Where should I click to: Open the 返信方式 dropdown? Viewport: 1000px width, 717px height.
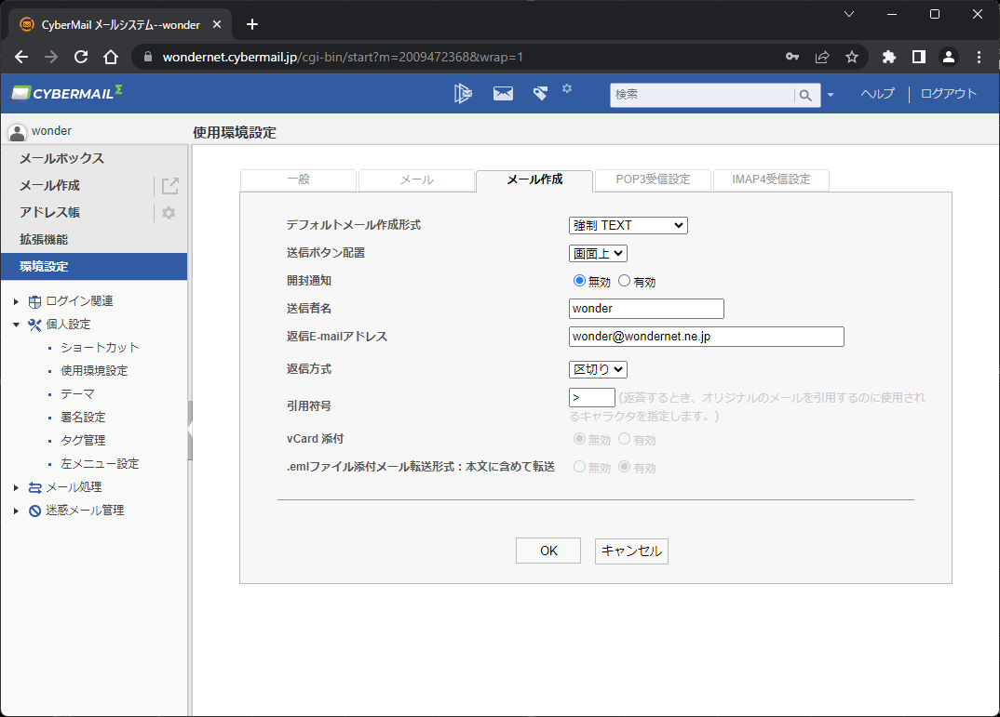click(598, 369)
